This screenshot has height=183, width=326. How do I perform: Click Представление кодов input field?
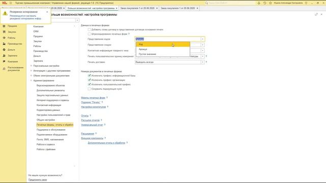pos(168,39)
